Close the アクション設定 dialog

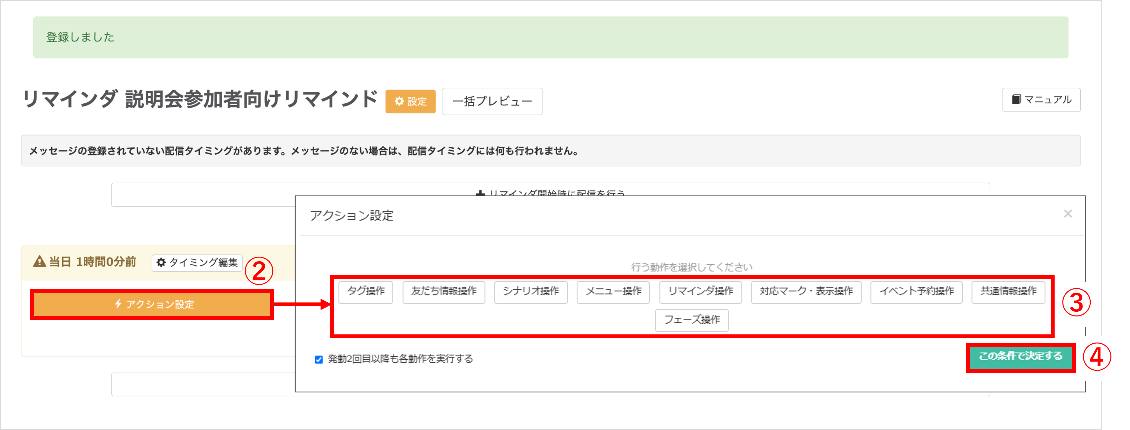click(1068, 214)
